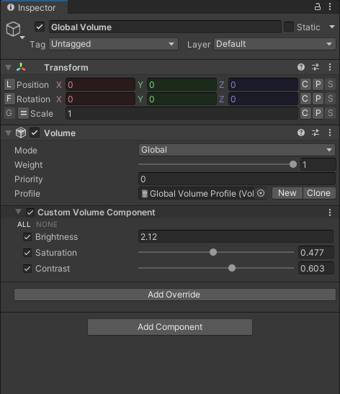Uncheck the Brightness override checkbox
This screenshot has width=340, height=394.
click(x=27, y=237)
